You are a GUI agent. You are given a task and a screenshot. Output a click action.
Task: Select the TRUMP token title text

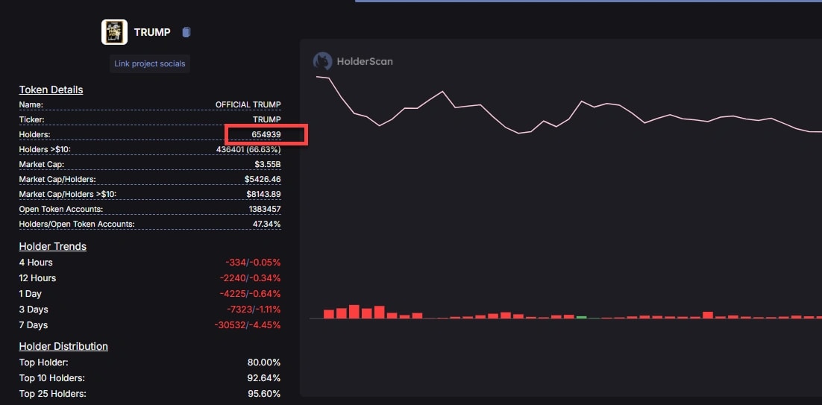click(x=152, y=32)
